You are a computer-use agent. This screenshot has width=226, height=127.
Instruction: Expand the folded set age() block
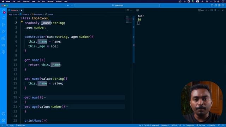(x=19, y=107)
